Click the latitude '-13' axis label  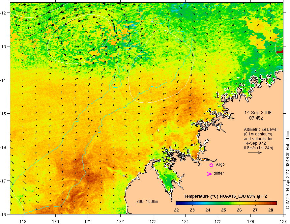3,46
